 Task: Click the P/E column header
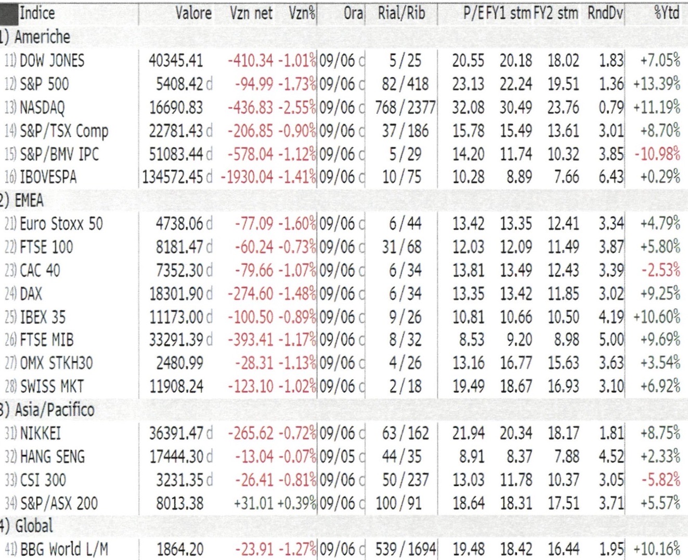click(474, 13)
